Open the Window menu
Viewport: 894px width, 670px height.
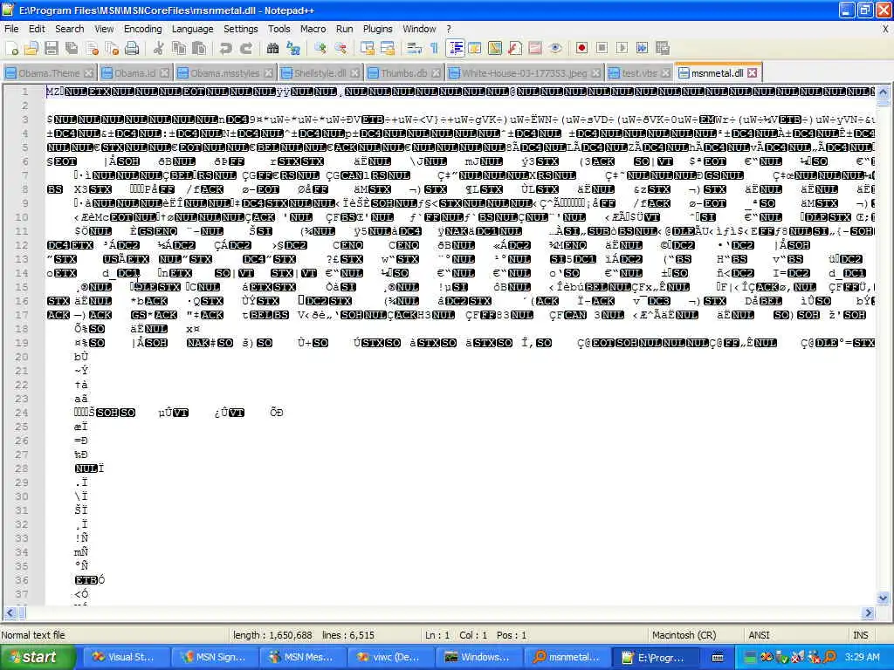(x=419, y=29)
